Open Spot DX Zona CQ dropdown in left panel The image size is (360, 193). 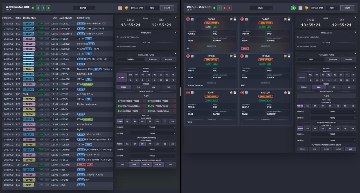tap(153, 127)
